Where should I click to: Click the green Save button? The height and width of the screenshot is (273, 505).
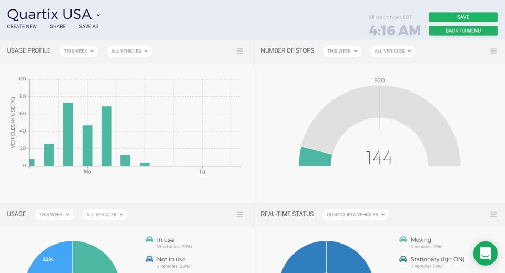463,17
